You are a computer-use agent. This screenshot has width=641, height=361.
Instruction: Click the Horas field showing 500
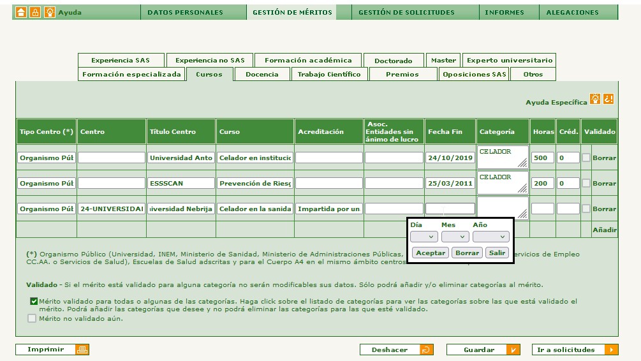click(543, 158)
